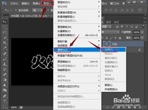Open the 编辑(E) menu
The image size is (148, 110).
pos(25,4)
